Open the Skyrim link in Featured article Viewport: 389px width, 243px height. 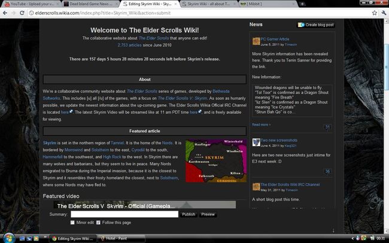coord(49,143)
